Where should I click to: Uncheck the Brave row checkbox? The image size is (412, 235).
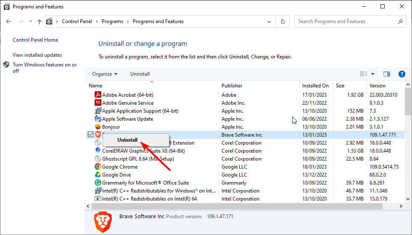91,135
